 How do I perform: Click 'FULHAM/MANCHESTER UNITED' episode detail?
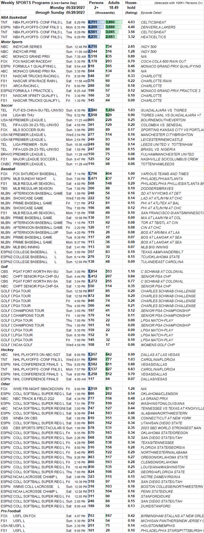pyautogui.click(x=165, y=154)
